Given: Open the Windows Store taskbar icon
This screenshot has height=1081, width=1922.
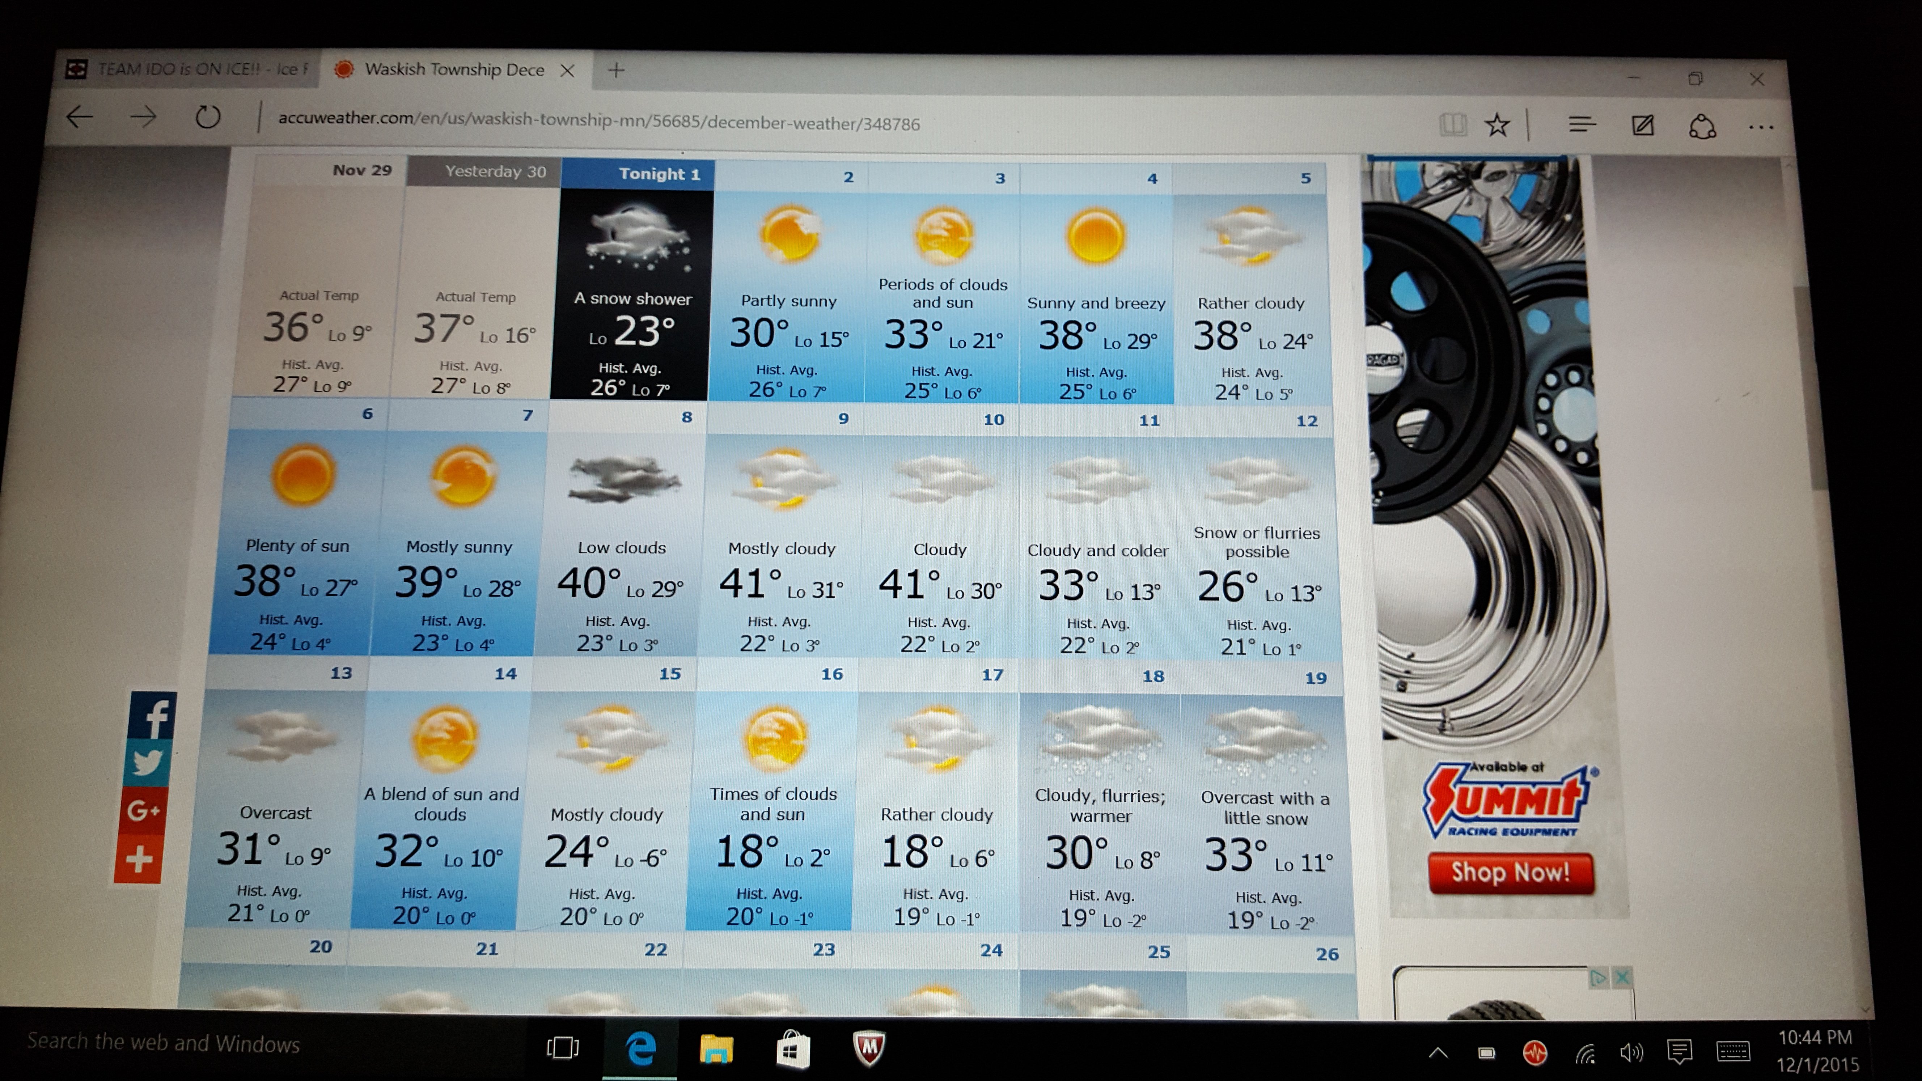Looking at the screenshot, I should click(x=792, y=1049).
